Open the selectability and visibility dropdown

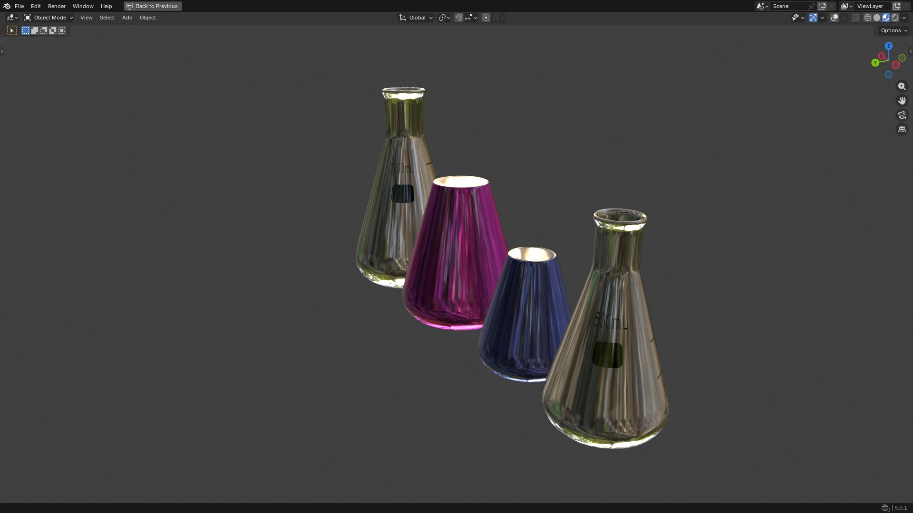click(798, 18)
